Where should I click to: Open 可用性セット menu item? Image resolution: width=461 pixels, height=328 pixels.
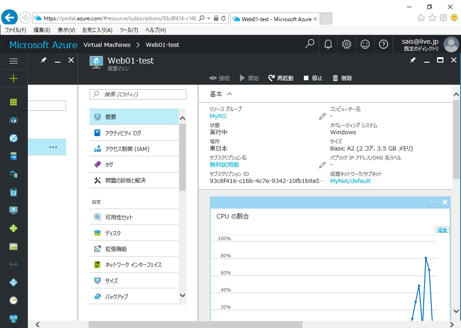[134, 217]
